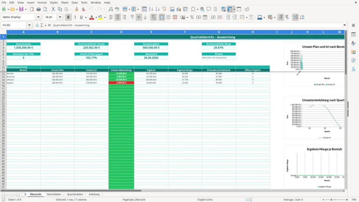Open font color dropdown arrow
The height and width of the screenshot is (202, 359).
tap(96, 18)
